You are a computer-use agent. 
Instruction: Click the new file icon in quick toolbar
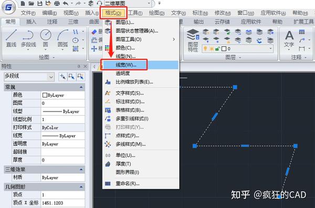pos(23,4)
